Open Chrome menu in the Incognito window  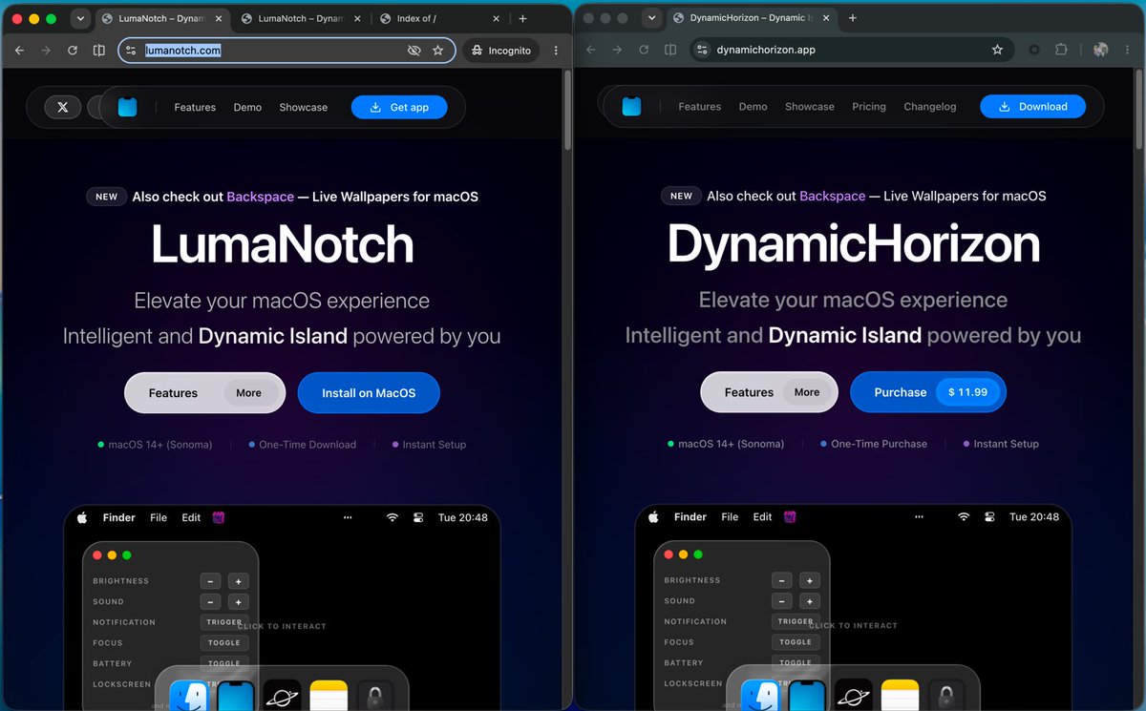[556, 51]
